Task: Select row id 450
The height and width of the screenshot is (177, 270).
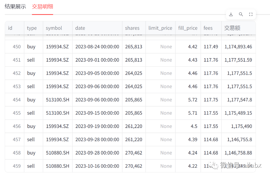Action: pos(14,47)
